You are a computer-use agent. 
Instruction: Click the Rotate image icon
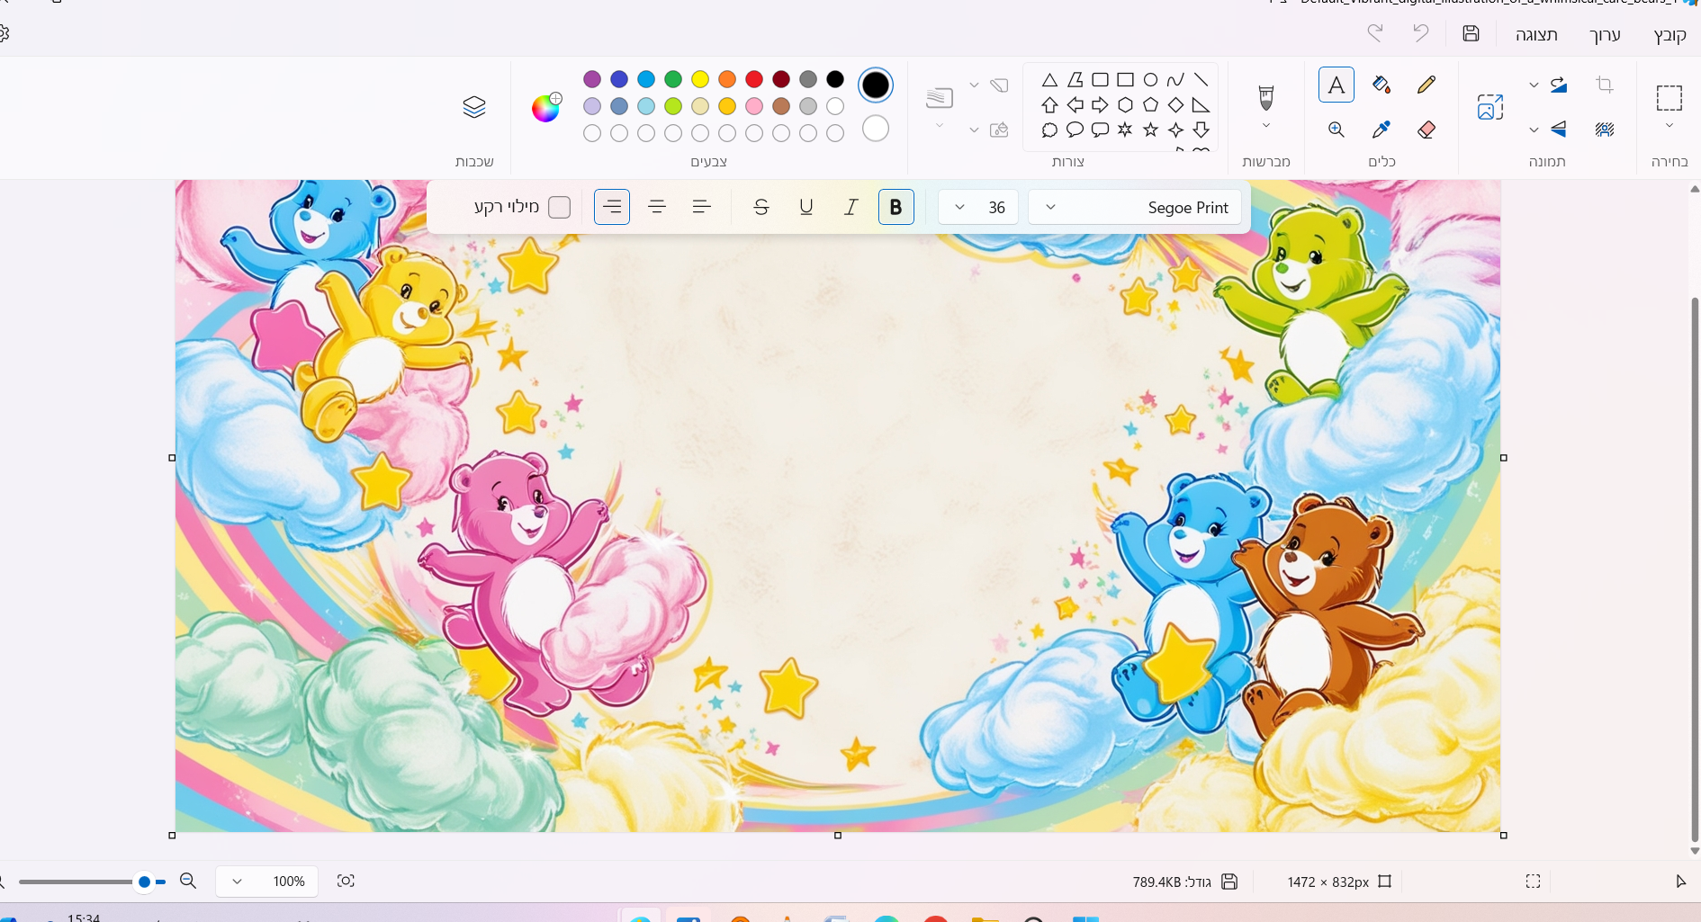[1559, 85]
